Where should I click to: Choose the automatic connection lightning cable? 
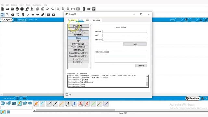pos(36,104)
